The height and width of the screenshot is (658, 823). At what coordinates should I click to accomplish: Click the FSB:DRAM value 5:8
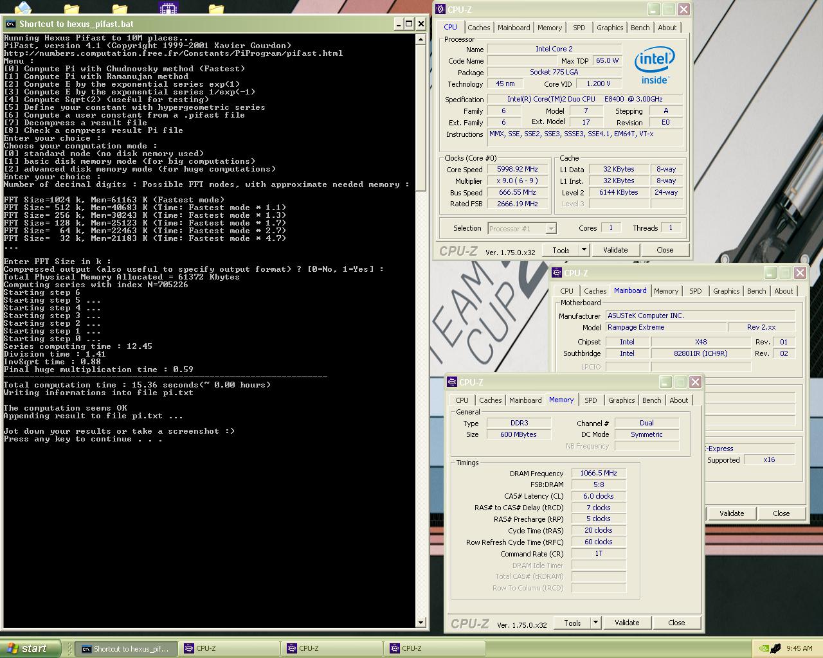[599, 485]
